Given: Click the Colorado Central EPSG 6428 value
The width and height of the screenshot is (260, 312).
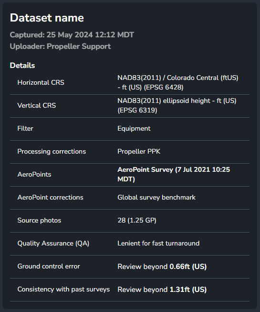Looking at the screenshot, I should pos(177,82).
